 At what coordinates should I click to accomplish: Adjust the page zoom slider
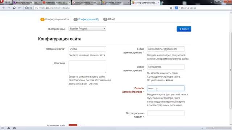click(213, 128)
